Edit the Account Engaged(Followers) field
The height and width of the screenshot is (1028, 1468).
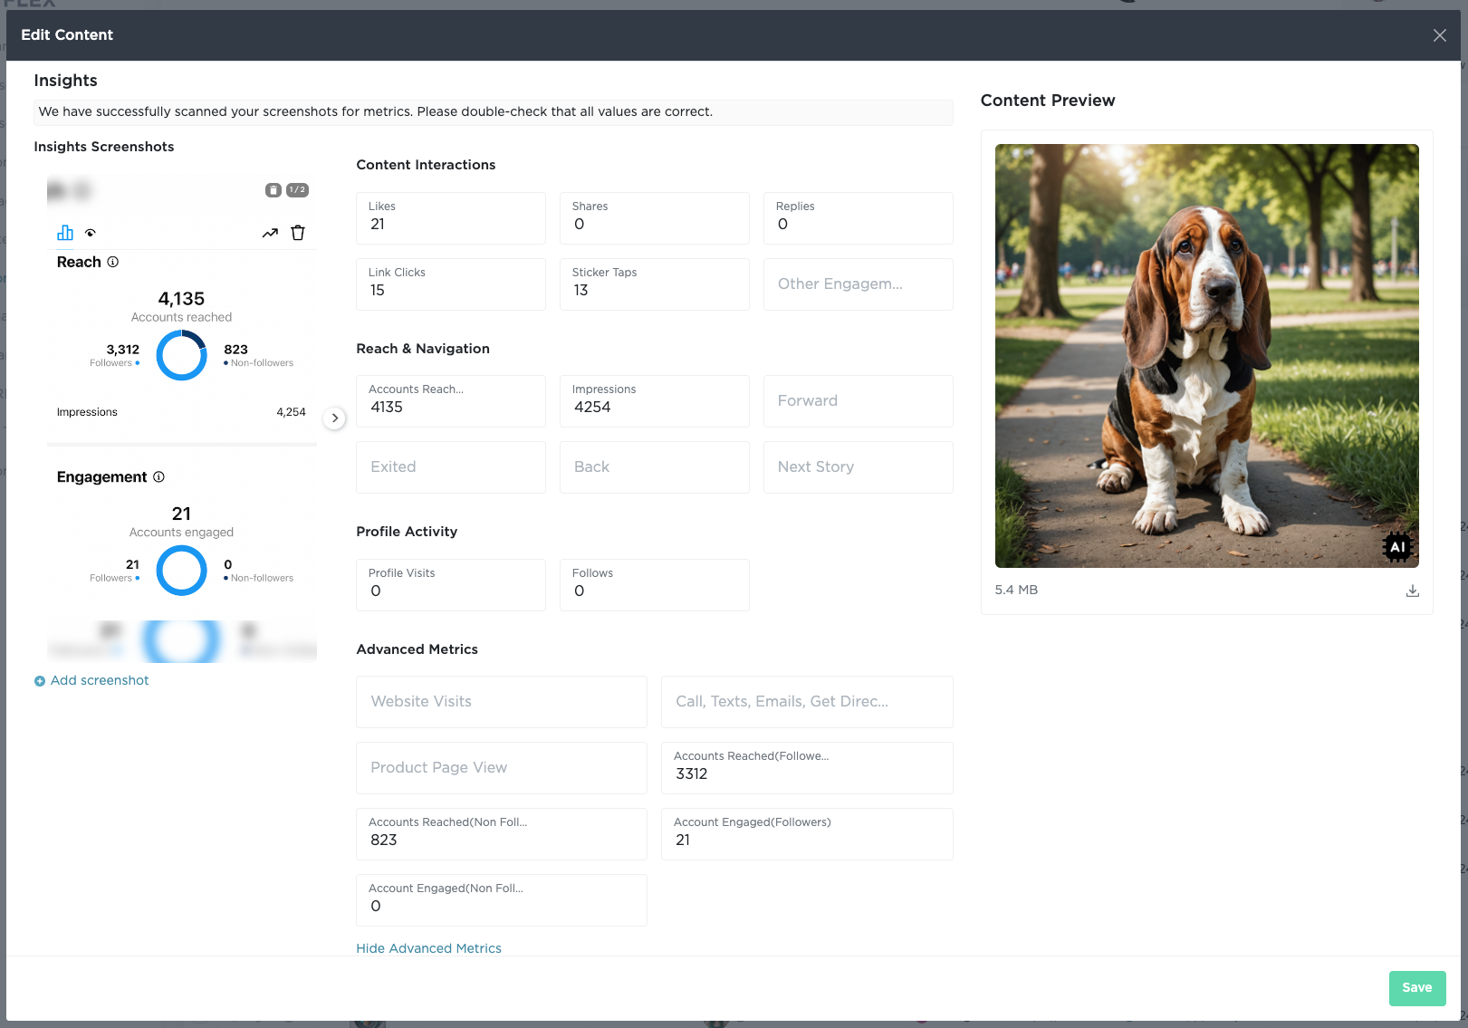pyautogui.click(x=807, y=834)
